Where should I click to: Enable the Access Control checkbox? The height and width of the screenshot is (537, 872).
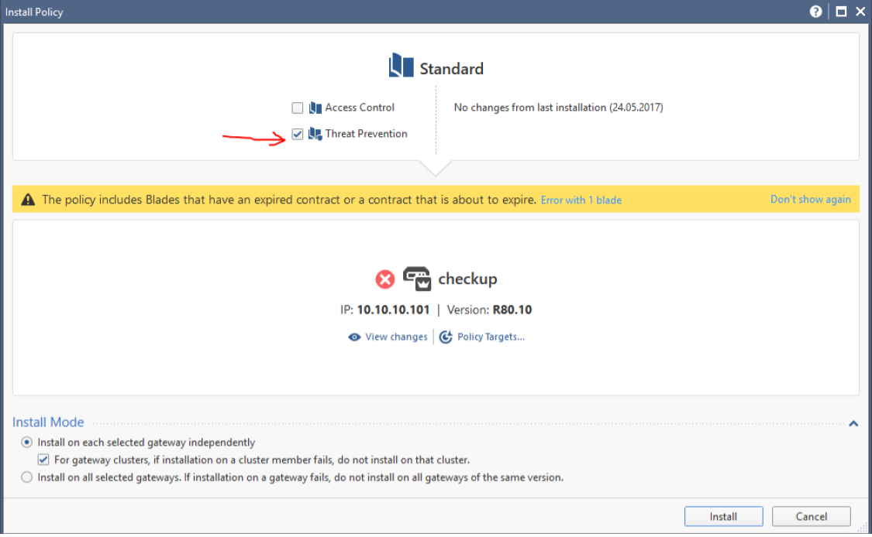coord(298,108)
